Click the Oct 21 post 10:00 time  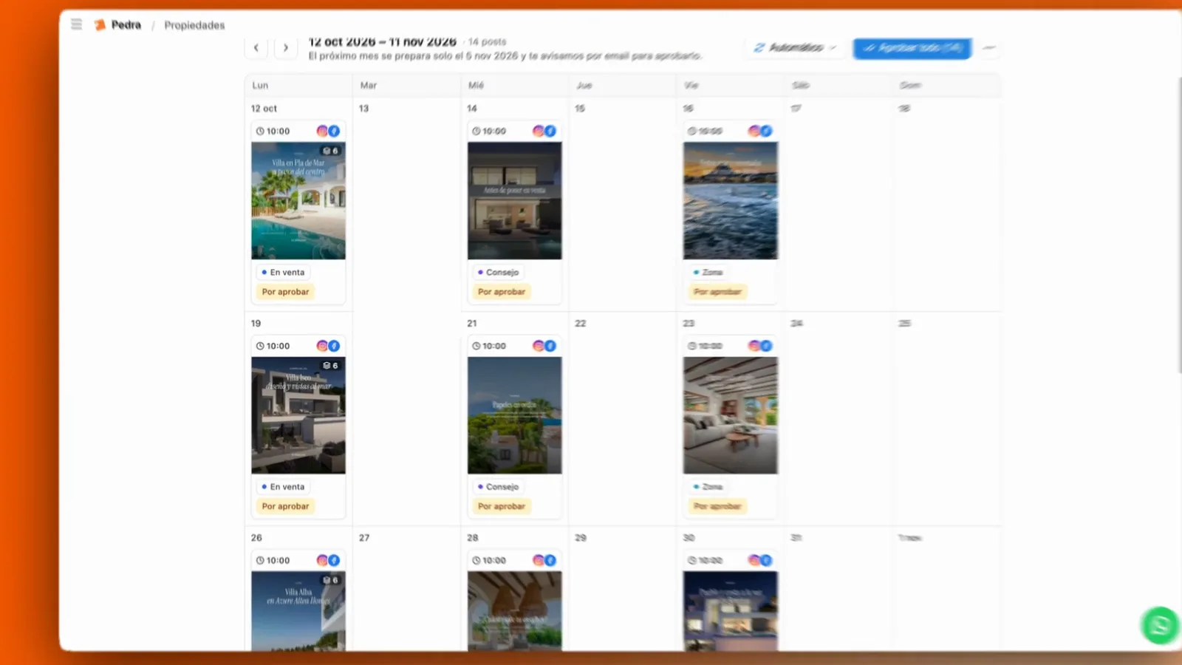[489, 346]
